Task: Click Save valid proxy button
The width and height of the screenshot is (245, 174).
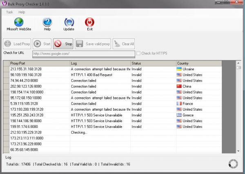Action: 93,44
